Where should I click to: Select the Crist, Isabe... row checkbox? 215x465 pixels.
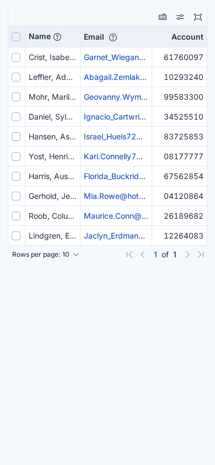click(16, 57)
